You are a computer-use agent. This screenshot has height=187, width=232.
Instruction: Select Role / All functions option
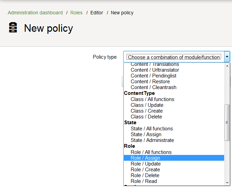[x=174, y=152]
